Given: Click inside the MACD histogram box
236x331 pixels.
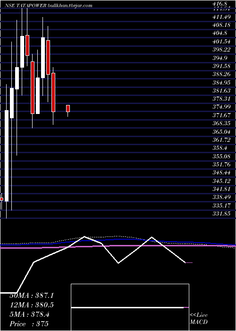Looking at the screenshot, I should click(x=130, y=307).
